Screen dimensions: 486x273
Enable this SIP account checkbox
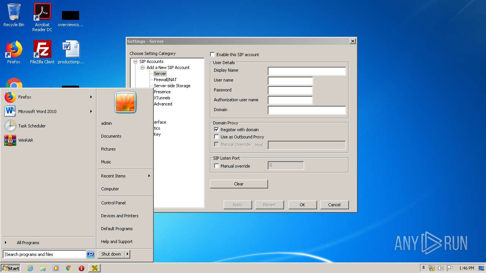[212, 55]
